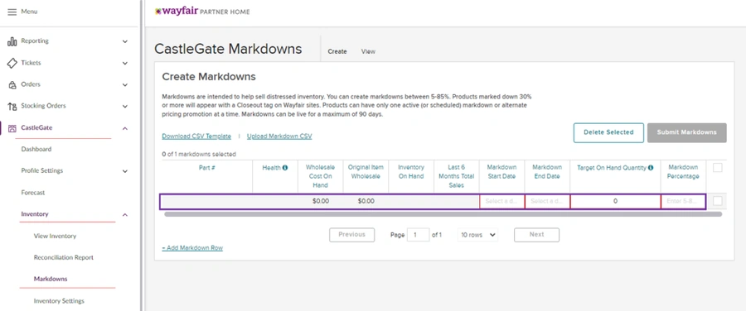Open Inventory Settings page
The width and height of the screenshot is (746, 311).
(x=59, y=301)
